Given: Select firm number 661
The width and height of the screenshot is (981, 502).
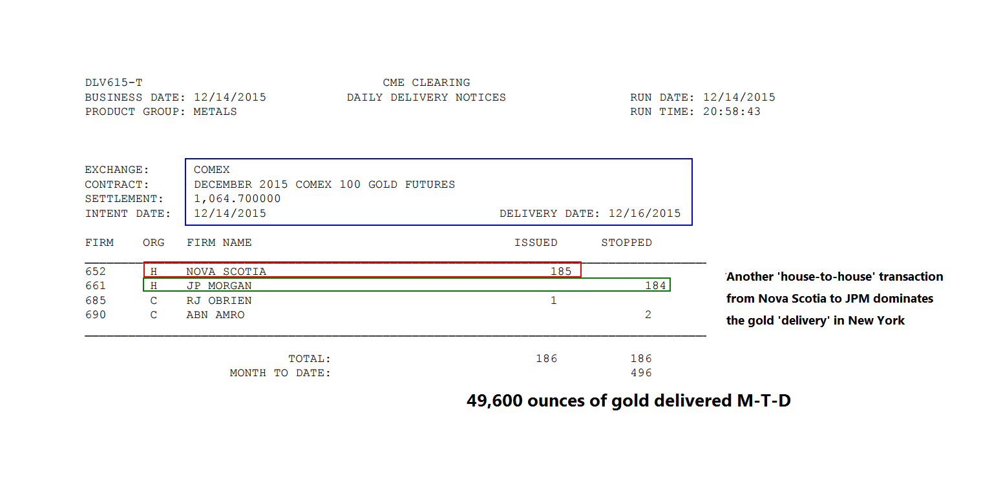Looking at the screenshot, I should coord(96,286).
